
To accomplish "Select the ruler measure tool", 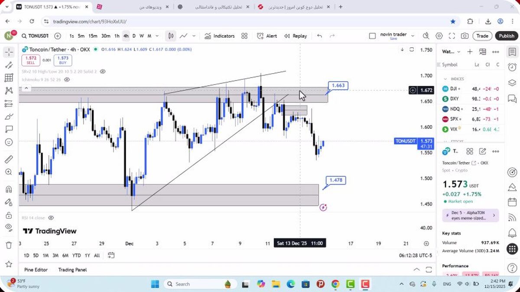I will [9, 159].
